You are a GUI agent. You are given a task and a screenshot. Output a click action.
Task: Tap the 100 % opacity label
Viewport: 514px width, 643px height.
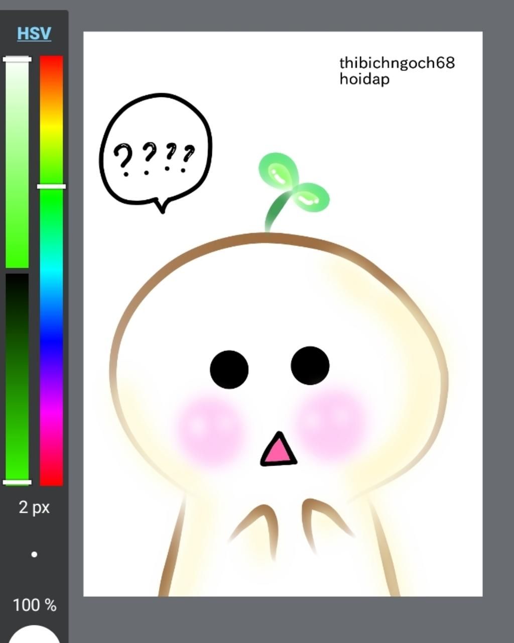[34, 605]
